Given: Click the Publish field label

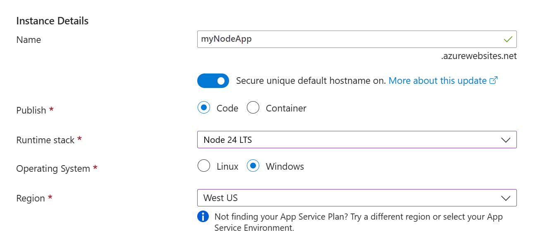Looking at the screenshot, I should point(31,110).
